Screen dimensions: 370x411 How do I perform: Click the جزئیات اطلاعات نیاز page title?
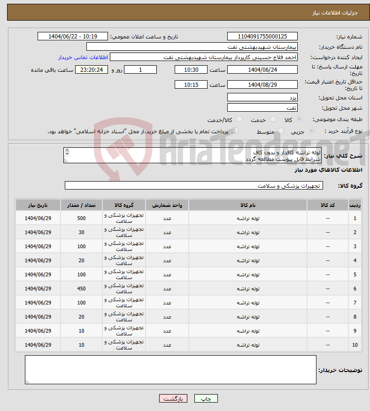coord(335,13)
